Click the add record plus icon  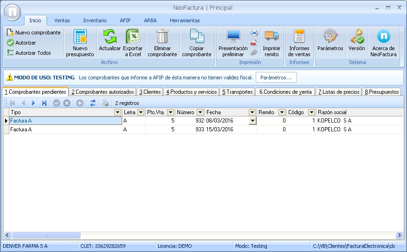(x=80, y=103)
